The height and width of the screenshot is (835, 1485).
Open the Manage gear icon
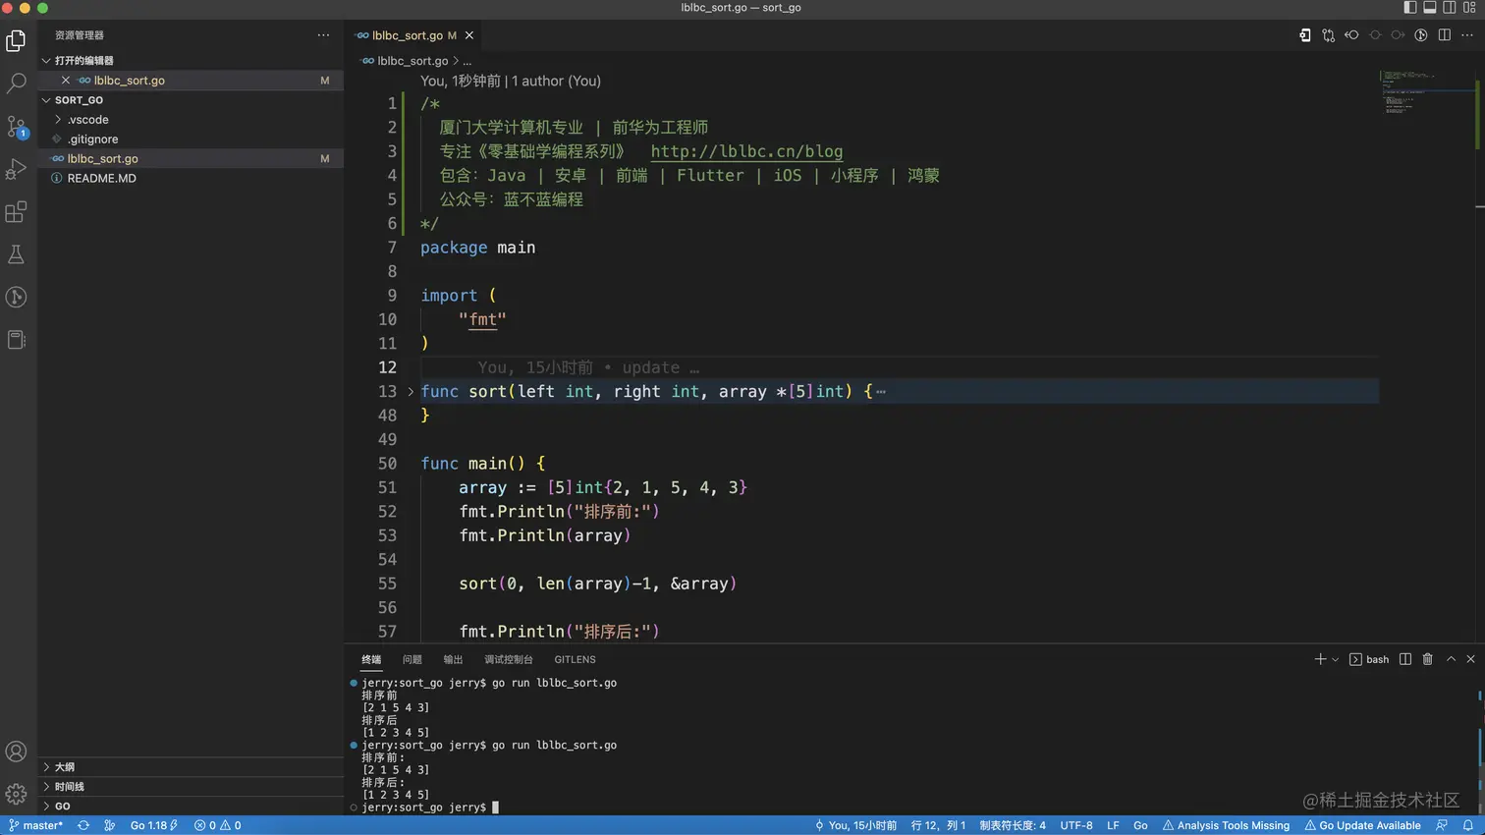coord(16,794)
